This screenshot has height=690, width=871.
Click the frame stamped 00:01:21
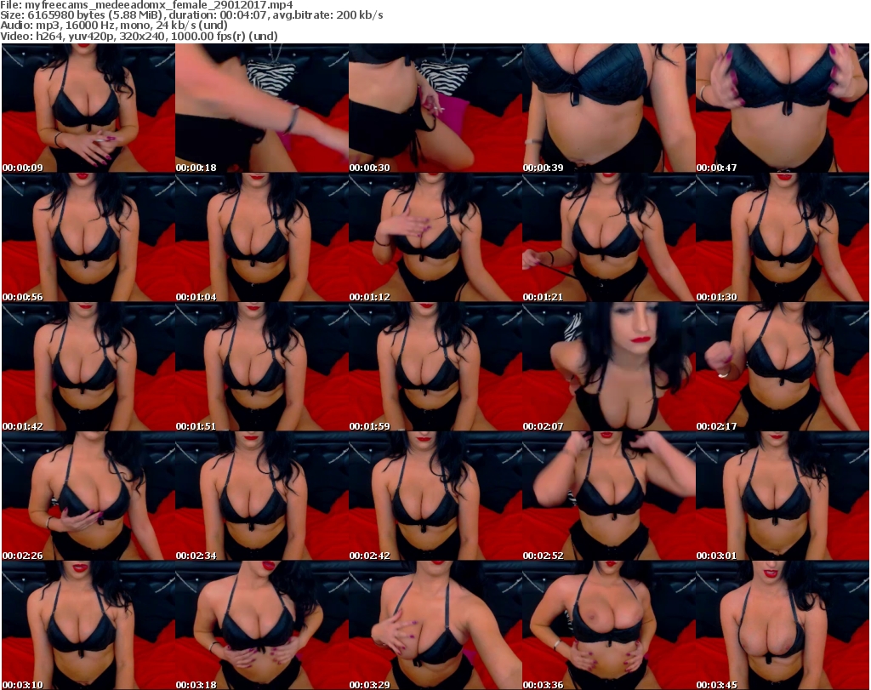[x=609, y=237]
